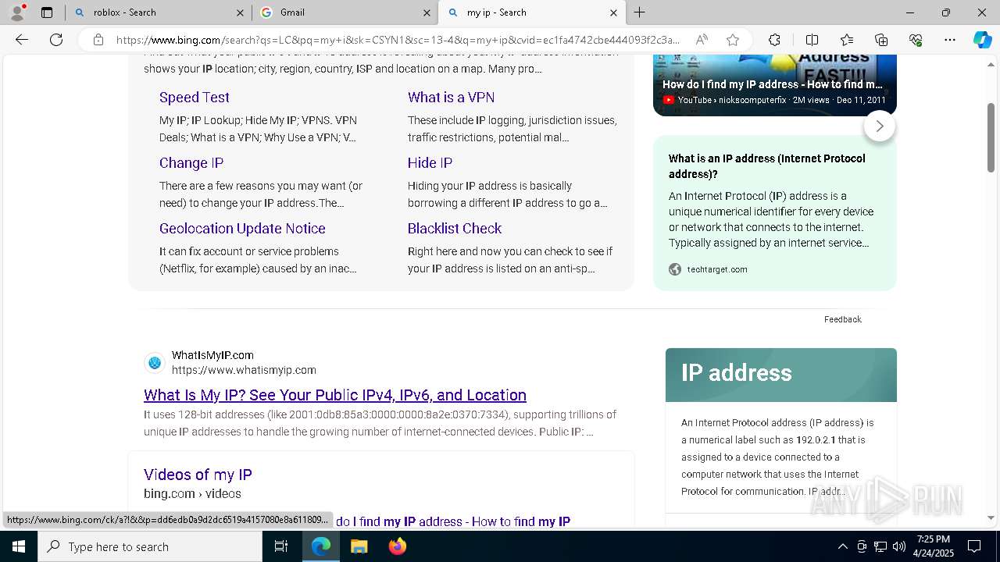This screenshot has width=1000, height=562.
Task: Open the network tray icon
Action: point(880,546)
